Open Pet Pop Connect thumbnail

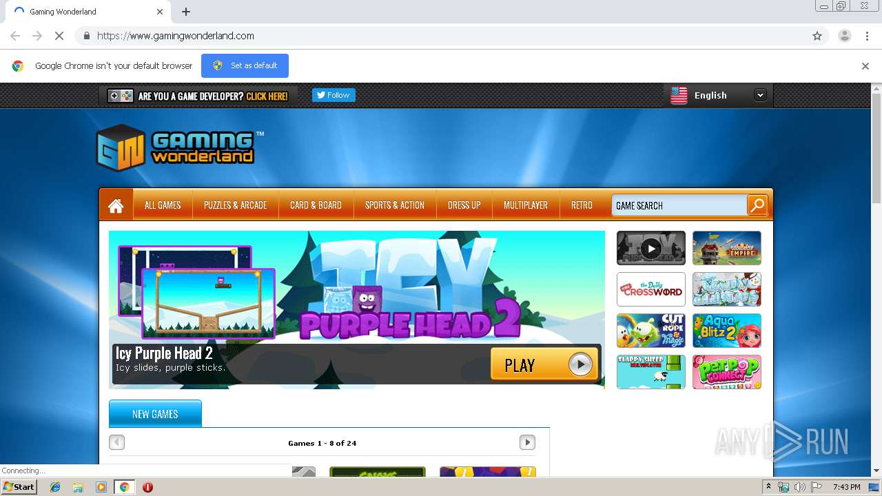point(727,372)
